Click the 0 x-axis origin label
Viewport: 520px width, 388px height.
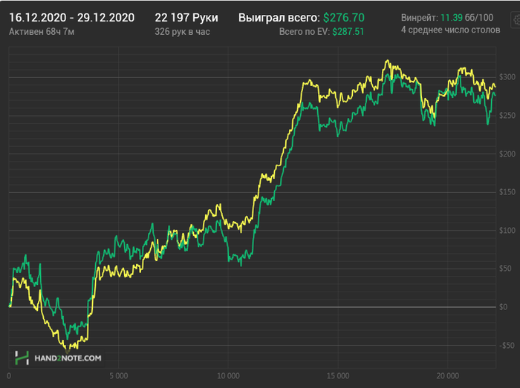[9, 375]
